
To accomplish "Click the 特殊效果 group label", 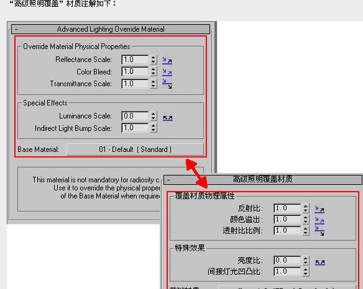I will (x=190, y=248).
